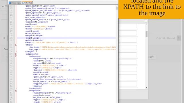This screenshot has height=103, width=184.
Task: Click the scroll-up arrow in the background dialog
Action: 146,25
